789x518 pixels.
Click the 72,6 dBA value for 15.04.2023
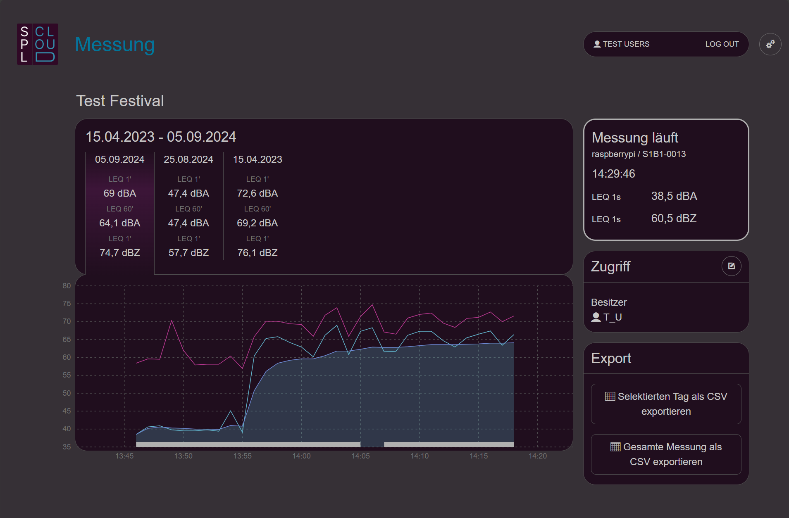click(x=257, y=193)
